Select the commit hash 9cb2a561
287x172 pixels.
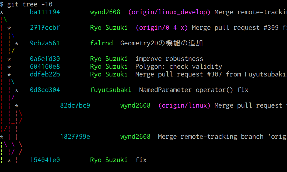pos(45,43)
